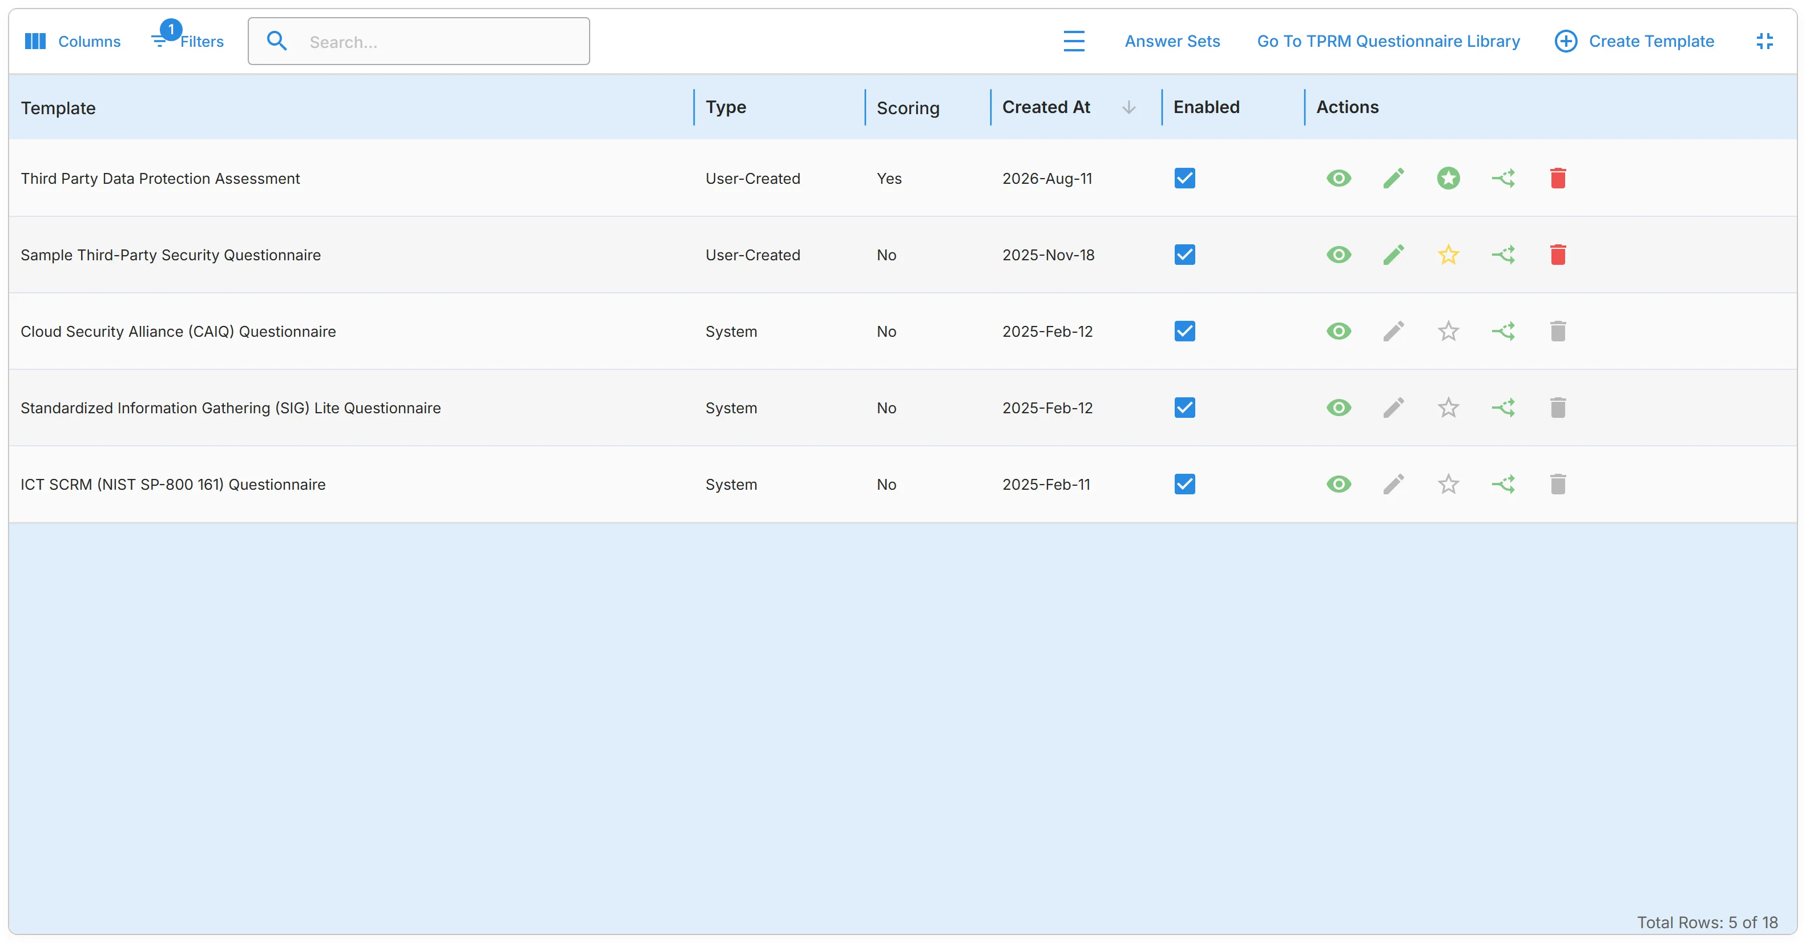View SIG Lite Questionnaire template

click(1339, 408)
